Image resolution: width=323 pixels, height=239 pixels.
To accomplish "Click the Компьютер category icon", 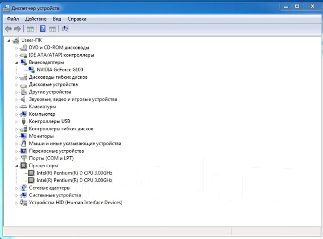I will [x=24, y=114].
